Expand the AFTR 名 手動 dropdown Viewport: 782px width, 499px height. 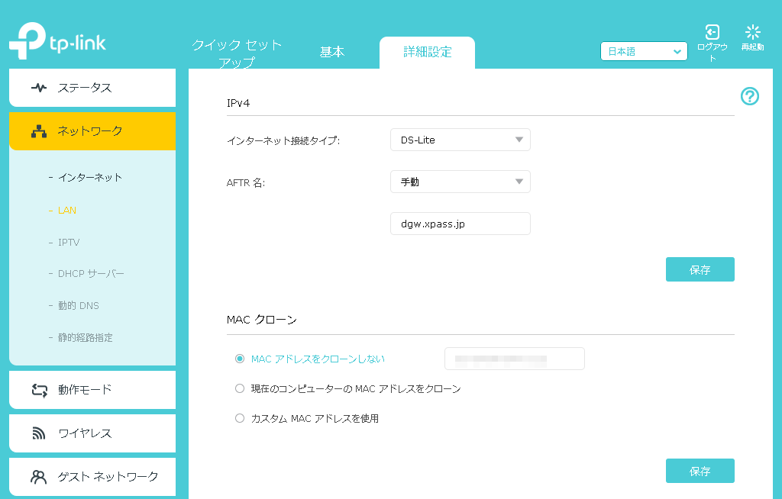coord(460,182)
